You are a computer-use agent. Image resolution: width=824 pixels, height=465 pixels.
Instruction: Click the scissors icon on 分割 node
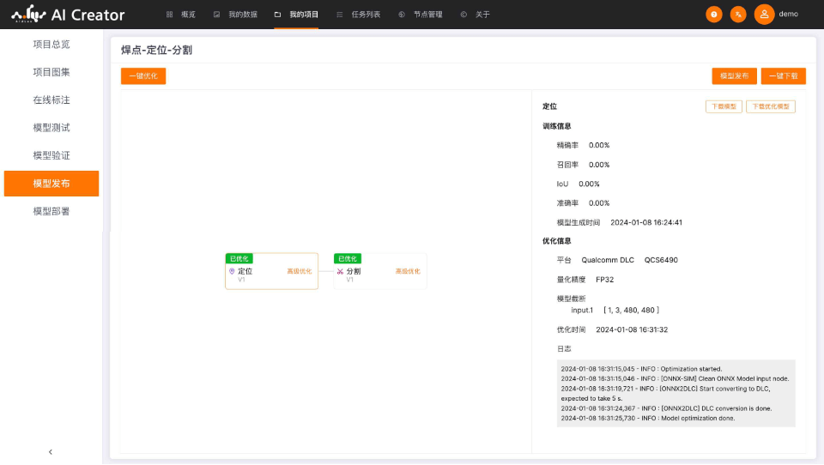[340, 271]
